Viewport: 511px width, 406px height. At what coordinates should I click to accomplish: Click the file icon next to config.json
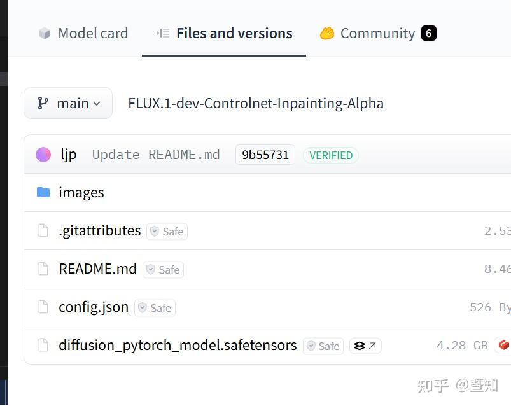point(43,307)
